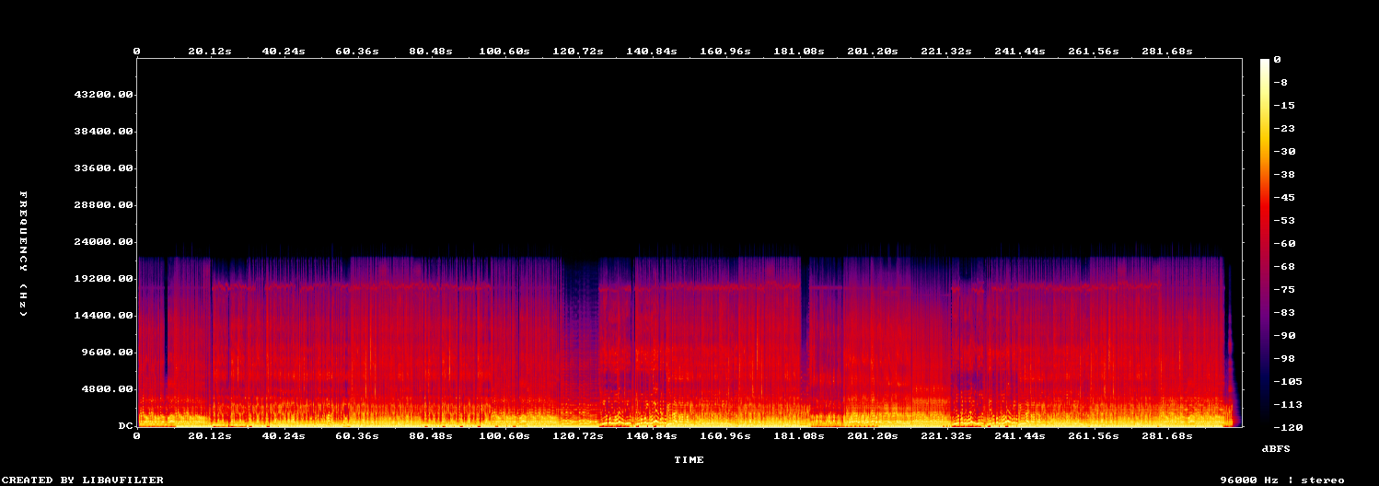Click the -38 value on dBFS scale
Viewport: 1379px width, 486px height.
[1286, 175]
